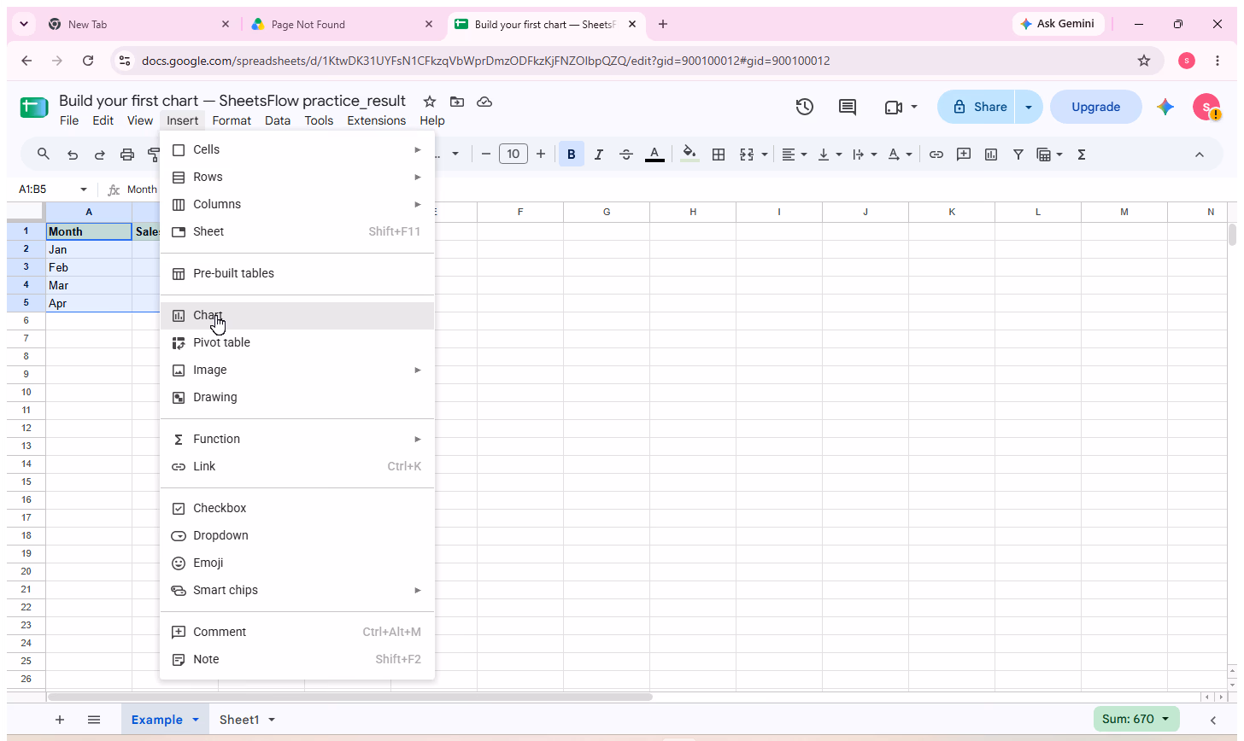
Task: Open text rotation dropdown
Action: click(x=900, y=155)
